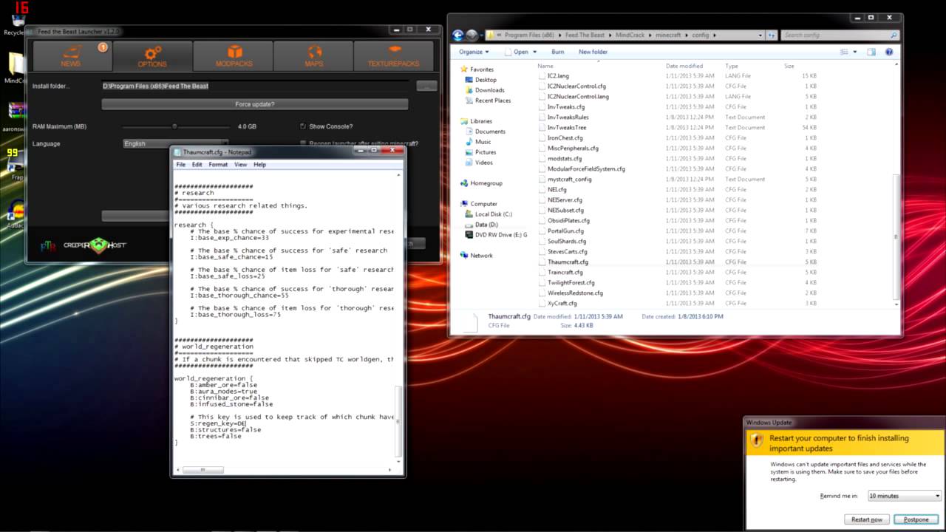Click the Feed The Beast breadcrumb segment
946x532 pixels.
tap(586, 35)
